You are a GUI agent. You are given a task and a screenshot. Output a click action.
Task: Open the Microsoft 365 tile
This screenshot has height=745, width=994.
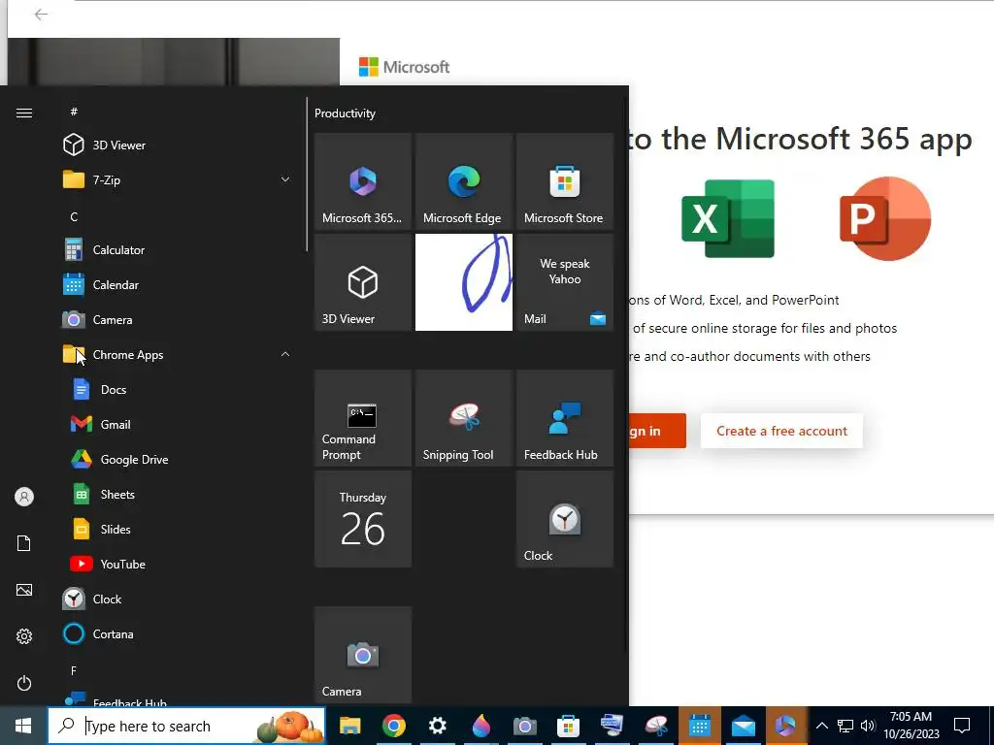tap(363, 181)
